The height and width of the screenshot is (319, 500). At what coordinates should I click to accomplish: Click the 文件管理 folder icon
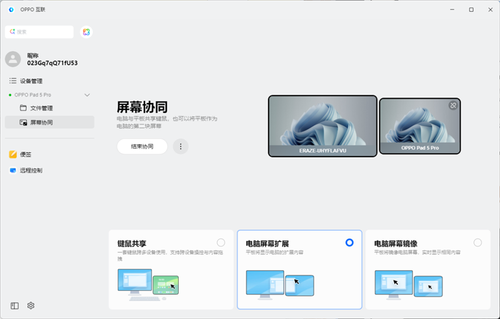point(23,108)
